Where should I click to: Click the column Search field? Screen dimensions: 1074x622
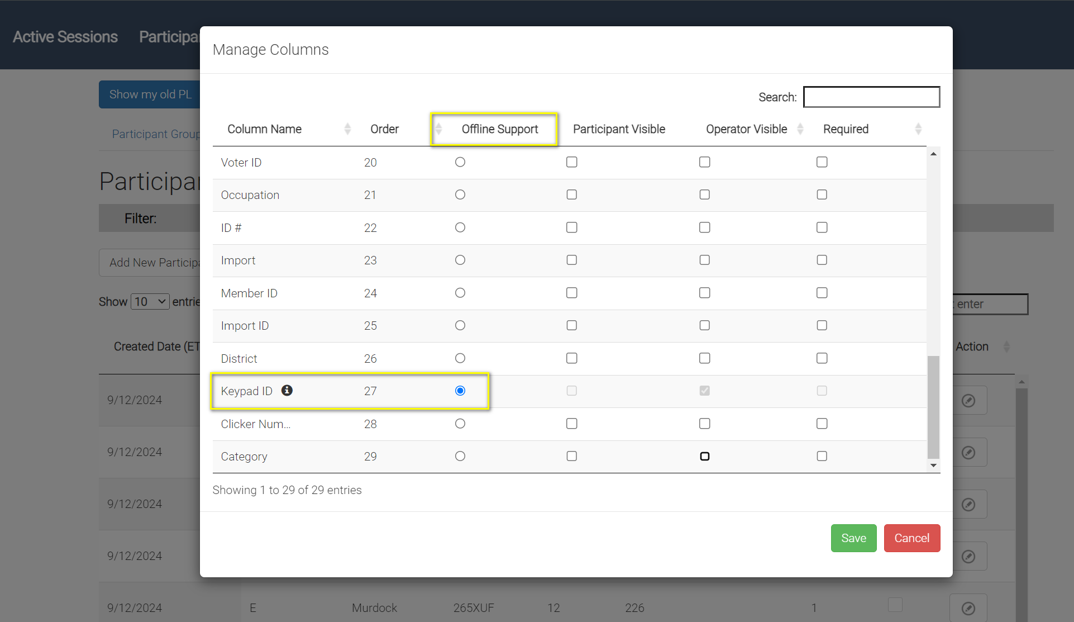[x=871, y=97]
